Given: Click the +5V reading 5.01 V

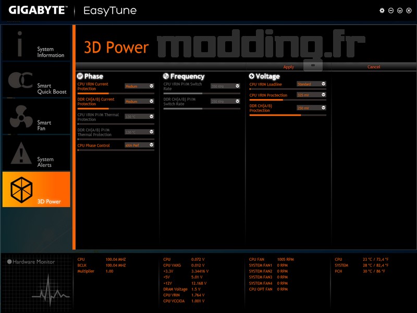Looking at the screenshot, I should (183, 277).
